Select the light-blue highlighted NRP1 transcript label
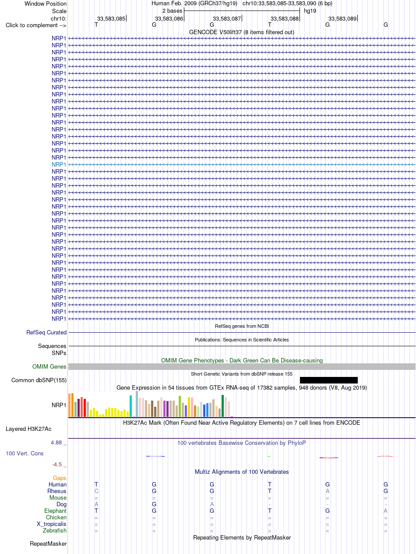Viewport: 416px width, 554px height. tap(59, 164)
